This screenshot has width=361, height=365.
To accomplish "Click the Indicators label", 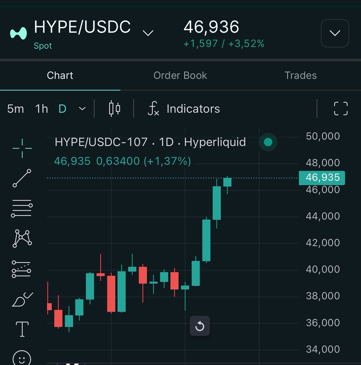I will pos(193,109).
